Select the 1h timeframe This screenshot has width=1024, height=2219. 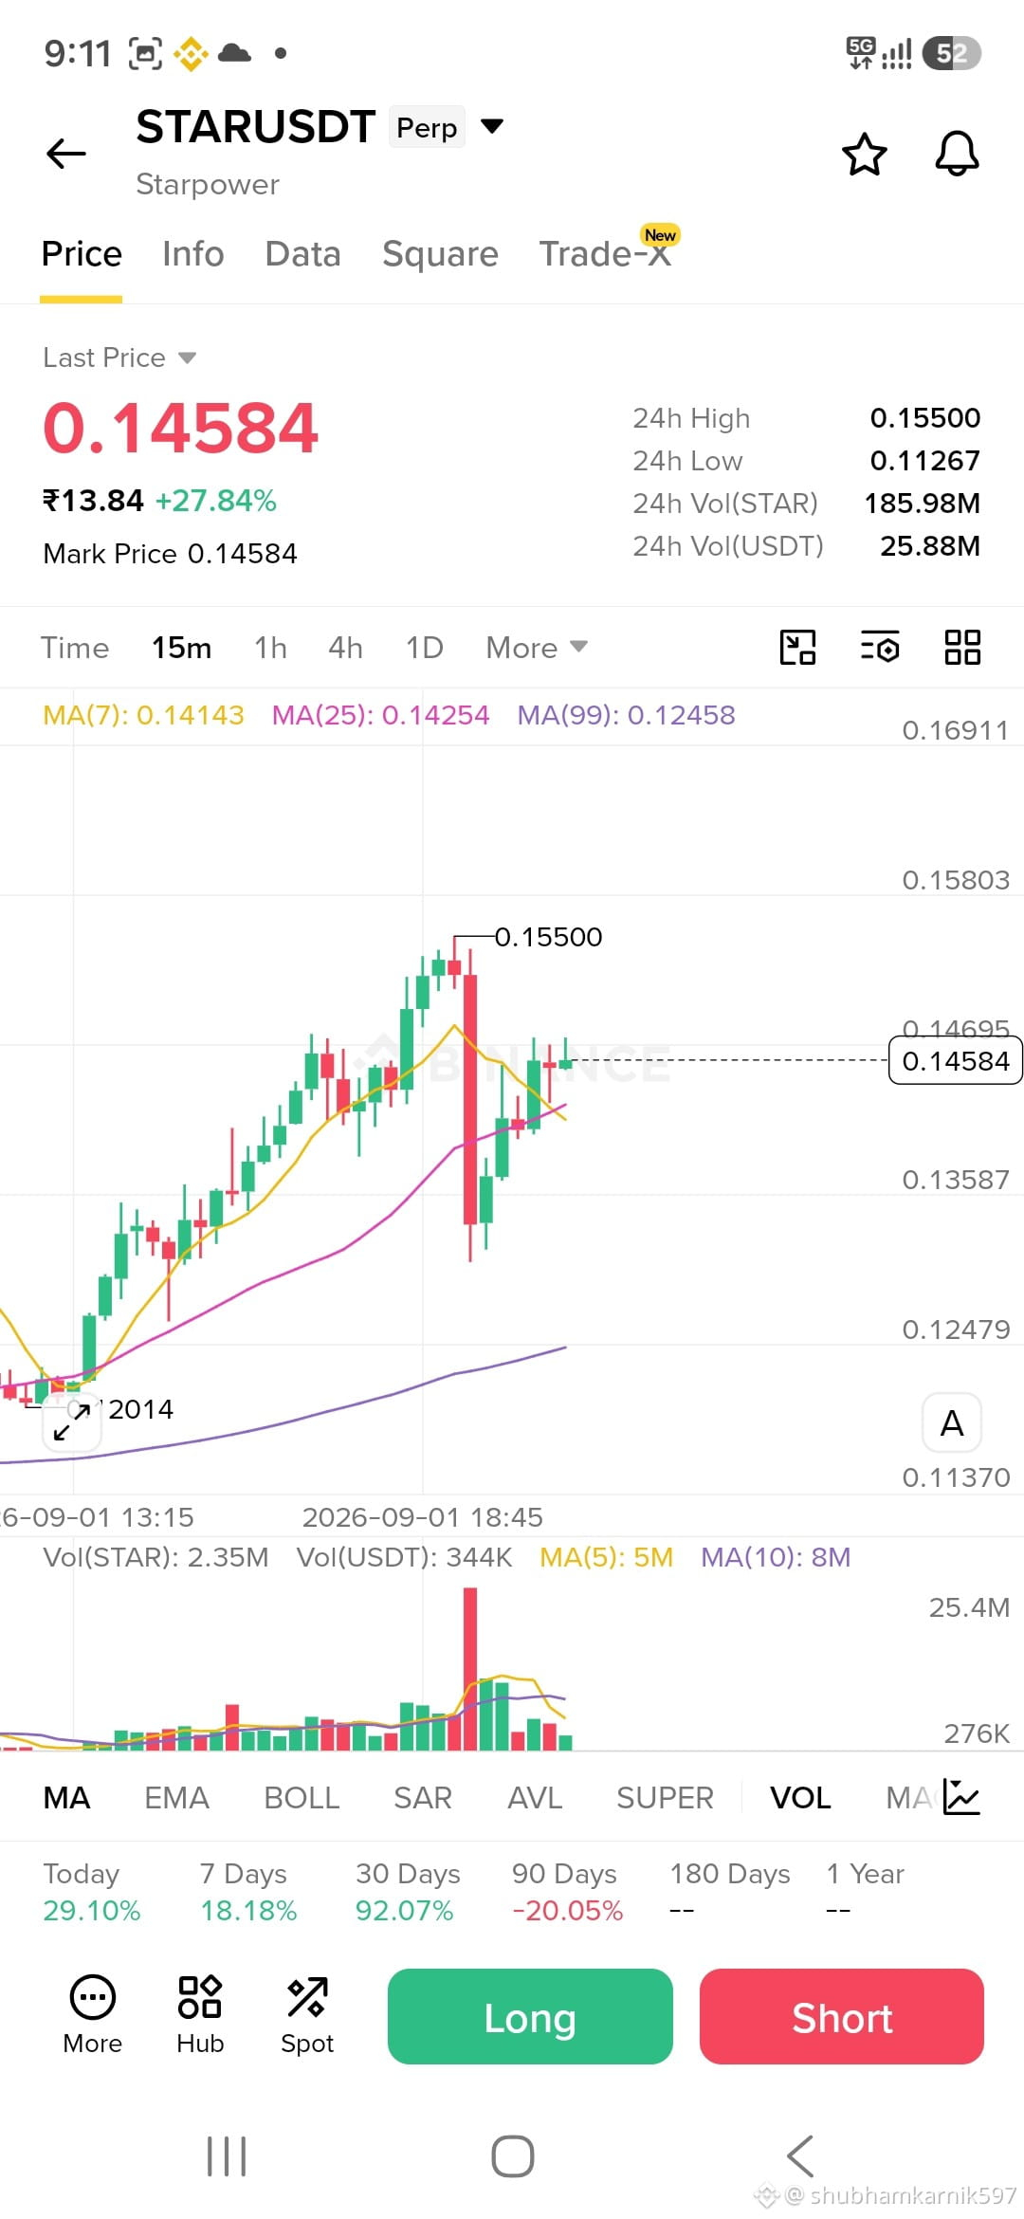pos(270,648)
